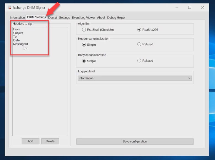Close the Exchange DKIM Signer window
Viewport: 215px width, 160px height.
point(203,7)
